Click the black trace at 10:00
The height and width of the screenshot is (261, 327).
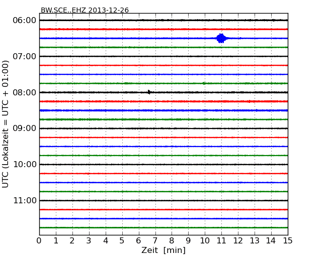click(x=163, y=165)
